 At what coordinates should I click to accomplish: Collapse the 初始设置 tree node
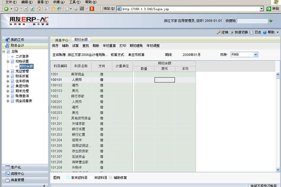(x=8, y=62)
